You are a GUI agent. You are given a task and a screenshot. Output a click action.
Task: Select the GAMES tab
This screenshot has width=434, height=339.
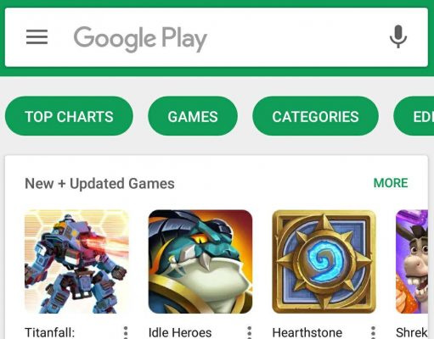click(x=193, y=116)
